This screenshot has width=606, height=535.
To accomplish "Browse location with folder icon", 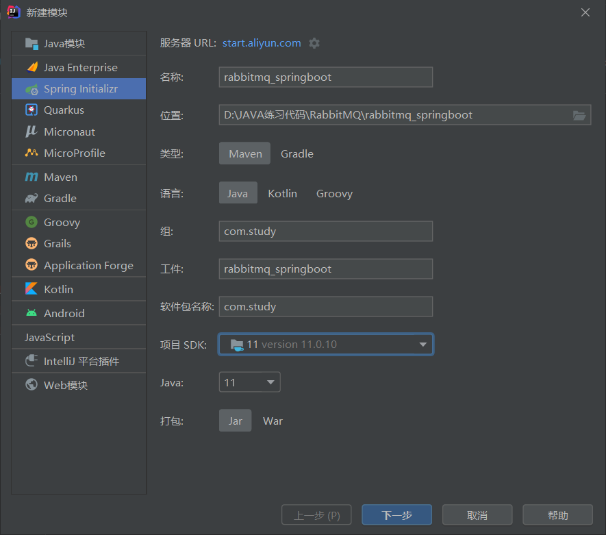I will click(579, 115).
